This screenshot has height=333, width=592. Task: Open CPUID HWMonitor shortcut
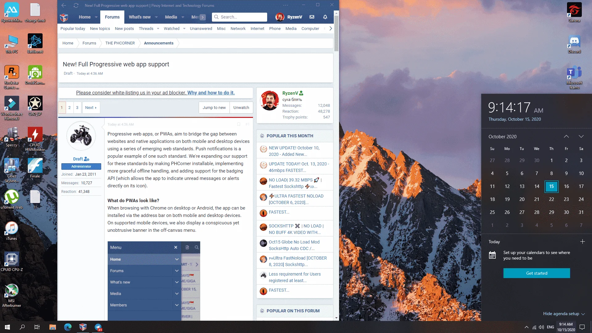click(x=35, y=139)
